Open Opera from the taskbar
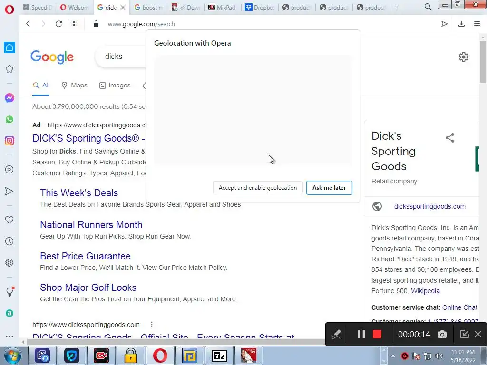 click(160, 355)
